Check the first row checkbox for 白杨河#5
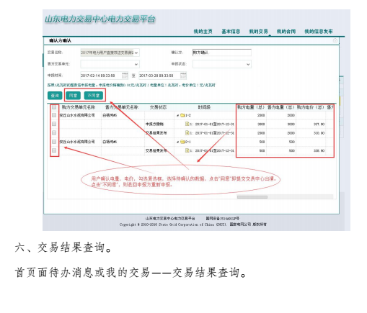The width and height of the screenshot is (367, 313). (x=54, y=115)
